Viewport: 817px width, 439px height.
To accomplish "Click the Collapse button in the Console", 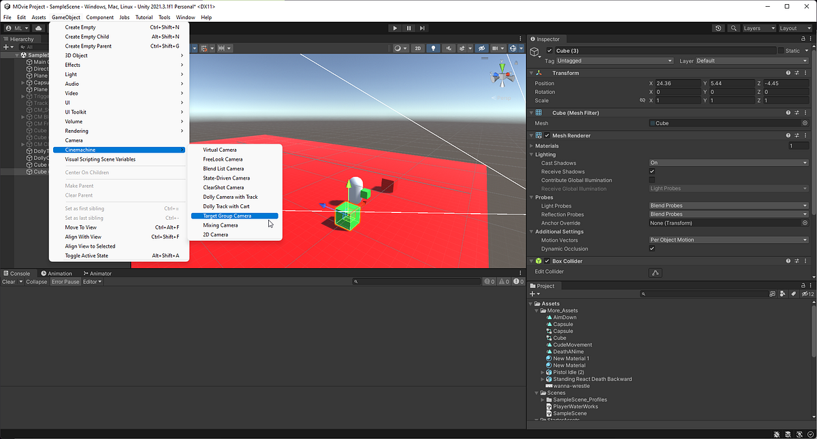I will tap(36, 281).
